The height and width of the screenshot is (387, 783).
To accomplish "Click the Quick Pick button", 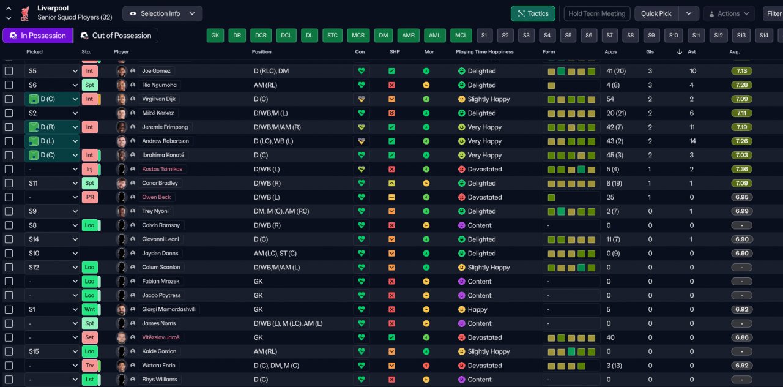I will [656, 13].
